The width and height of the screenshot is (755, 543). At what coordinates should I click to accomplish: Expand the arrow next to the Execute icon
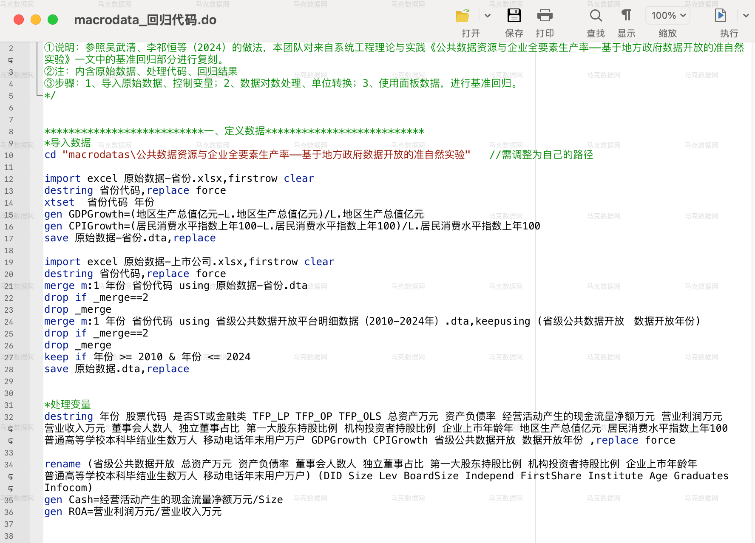click(x=746, y=16)
